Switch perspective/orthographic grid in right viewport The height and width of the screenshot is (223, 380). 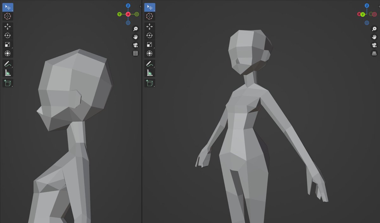tap(374, 53)
